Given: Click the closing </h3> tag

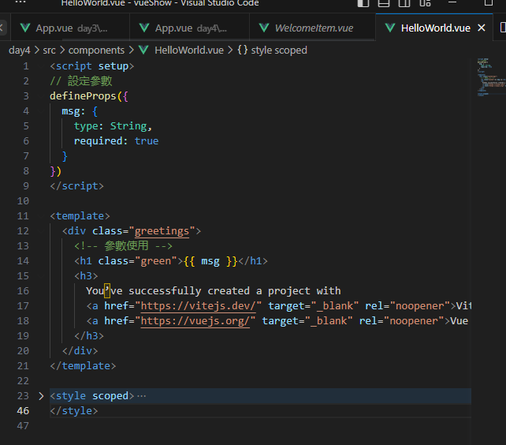Looking at the screenshot, I should coord(89,336).
